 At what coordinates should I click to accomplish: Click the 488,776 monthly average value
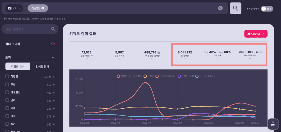pos(150,53)
